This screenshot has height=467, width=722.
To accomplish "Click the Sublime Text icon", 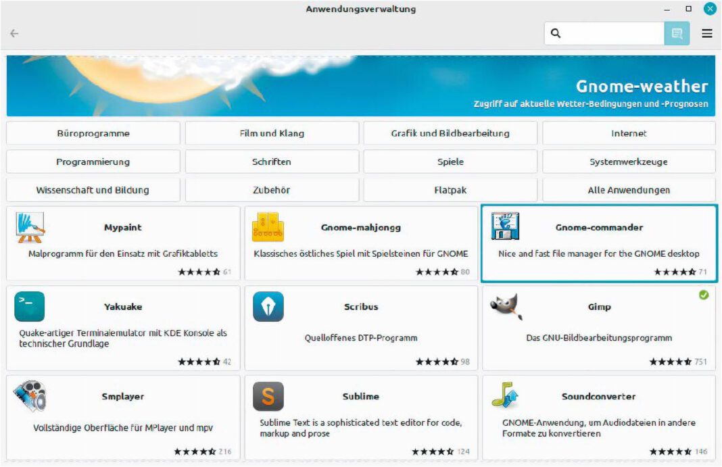I will point(268,397).
